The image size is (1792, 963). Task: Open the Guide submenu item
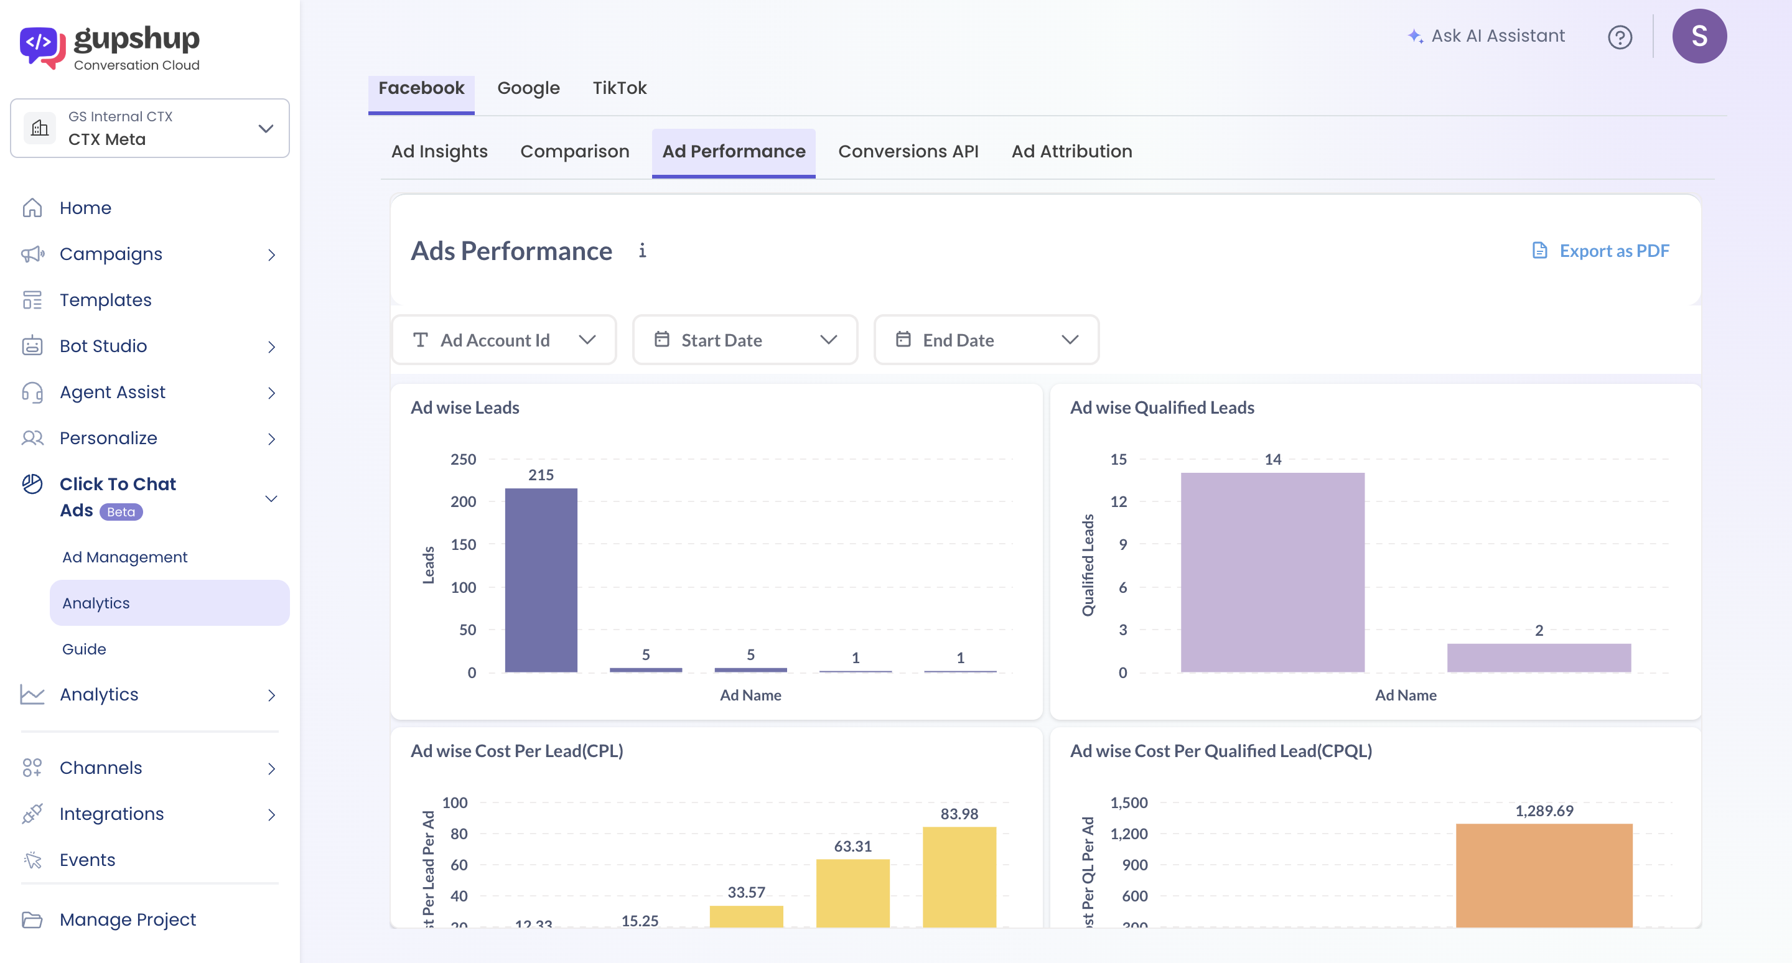point(84,649)
